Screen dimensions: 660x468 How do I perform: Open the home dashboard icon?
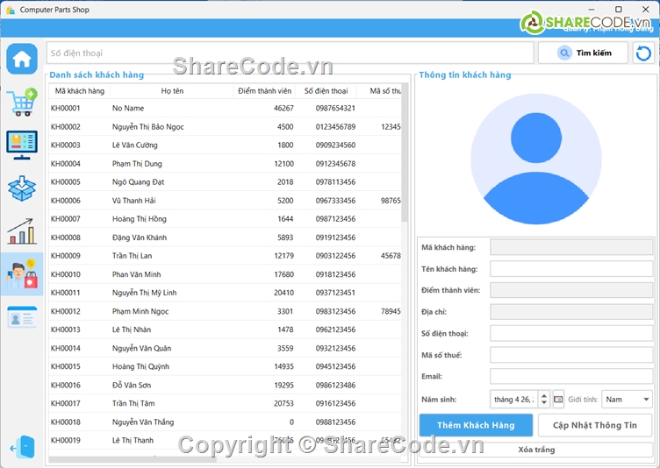point(22,59)
